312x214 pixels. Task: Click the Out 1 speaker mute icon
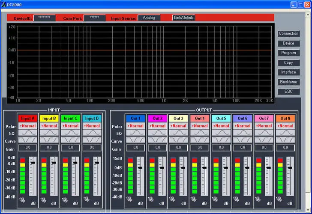point(129,199)
